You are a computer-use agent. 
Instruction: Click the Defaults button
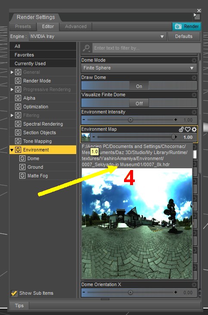(184, 37)
